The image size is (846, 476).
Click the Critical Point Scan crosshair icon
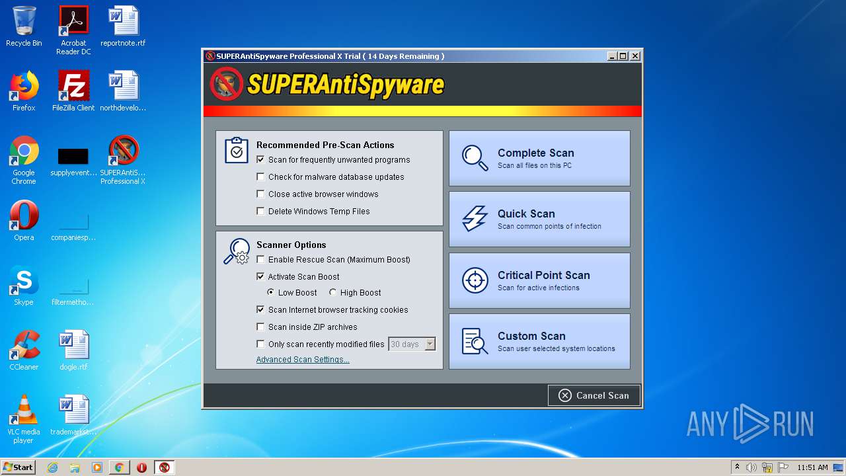(x=475, y=280)
